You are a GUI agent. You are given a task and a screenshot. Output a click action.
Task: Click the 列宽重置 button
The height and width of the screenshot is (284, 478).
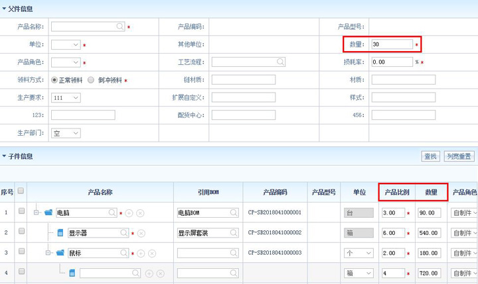pyautogui.click(x=459, y=157)
